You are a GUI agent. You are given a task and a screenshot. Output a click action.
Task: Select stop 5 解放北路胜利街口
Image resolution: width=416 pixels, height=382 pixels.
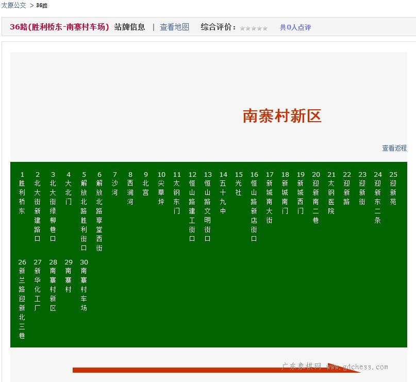pos(84,211)
